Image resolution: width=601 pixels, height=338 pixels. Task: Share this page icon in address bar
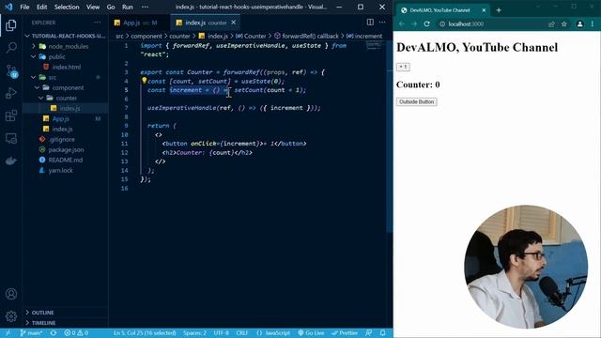551,23
